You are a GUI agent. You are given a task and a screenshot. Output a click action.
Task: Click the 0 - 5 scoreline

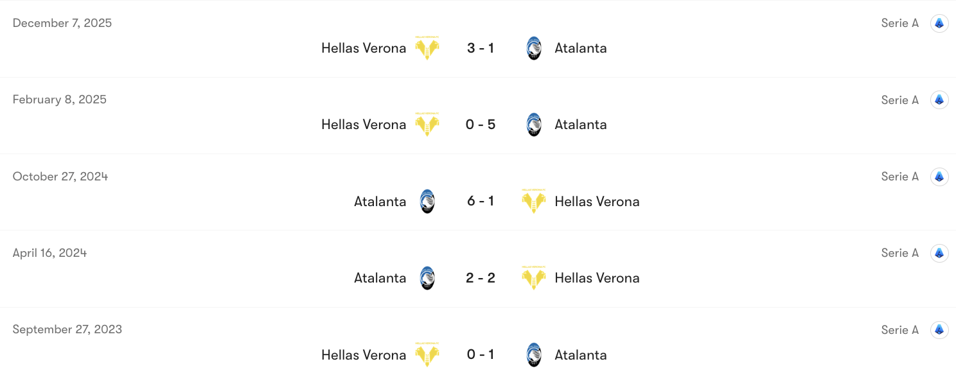click(x=481, y=124)
